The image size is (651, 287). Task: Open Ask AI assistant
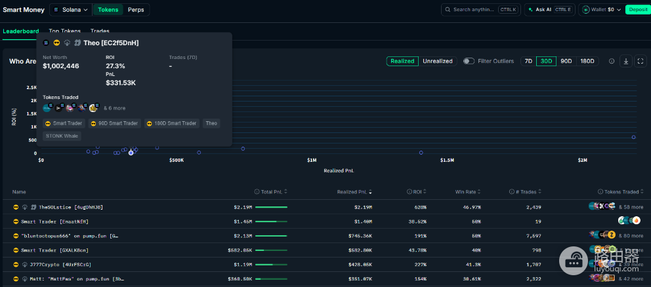[x=550, y=10]
